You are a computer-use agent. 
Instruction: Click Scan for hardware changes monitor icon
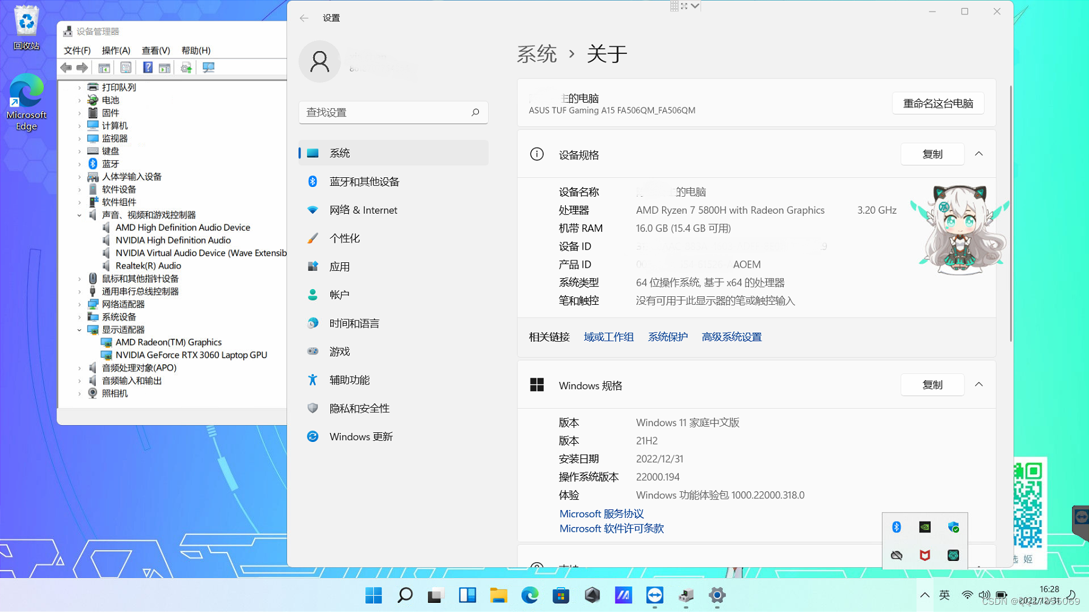pyautogui.click(x=208, y=68)
